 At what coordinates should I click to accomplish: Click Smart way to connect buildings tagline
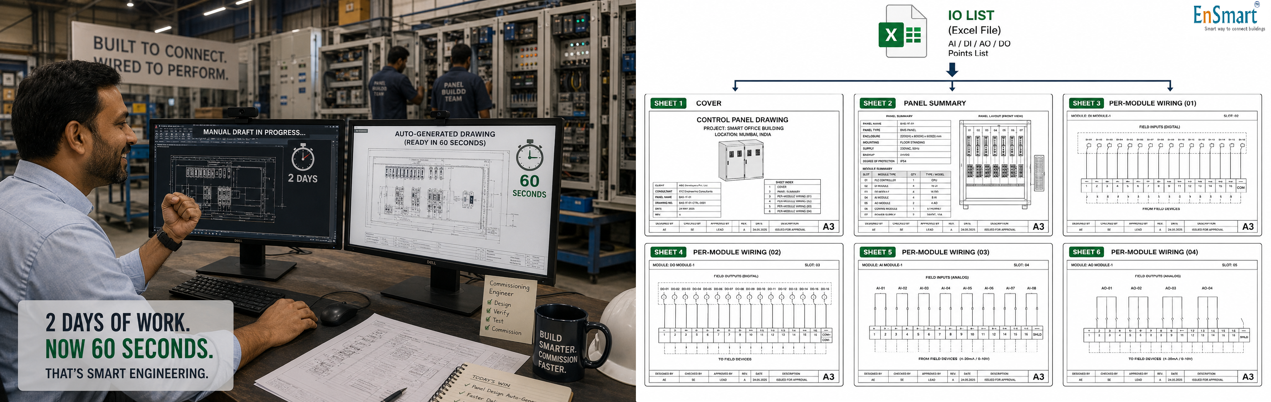(x=1235, y=29)
